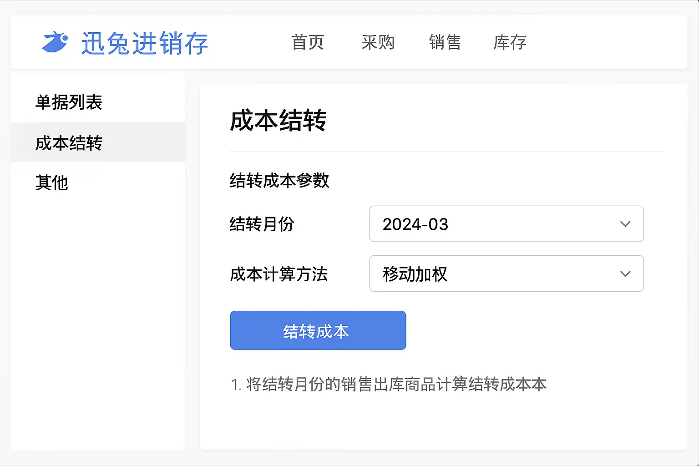Screen dimensions: 699x466
Task: Switch to the 销售 navigation item
Action: 445,42
